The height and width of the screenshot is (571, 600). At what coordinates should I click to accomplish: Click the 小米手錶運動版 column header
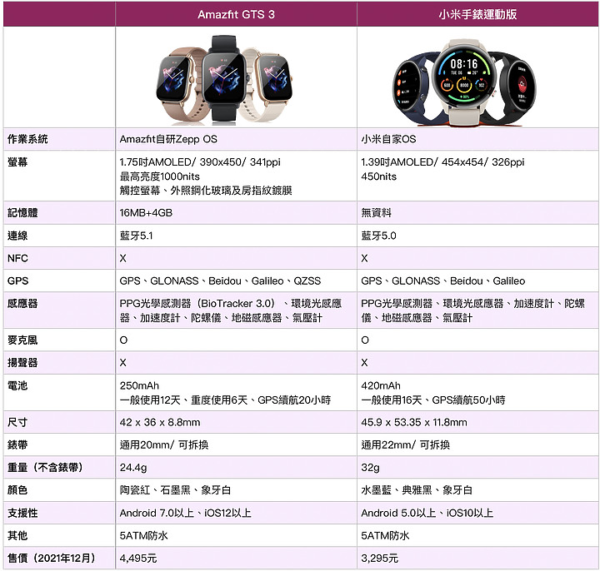(x=478, y=14)
